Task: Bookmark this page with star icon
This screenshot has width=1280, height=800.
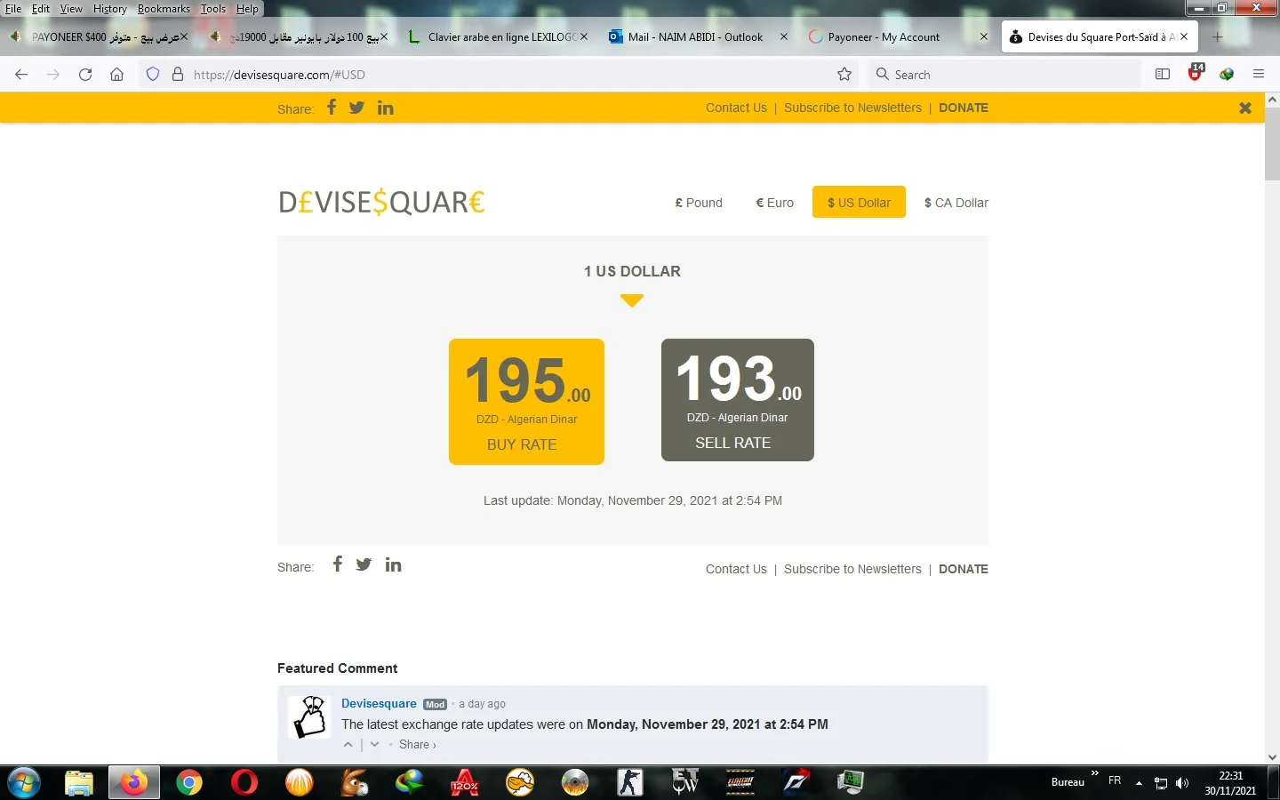Action: (x=844, y=75)
